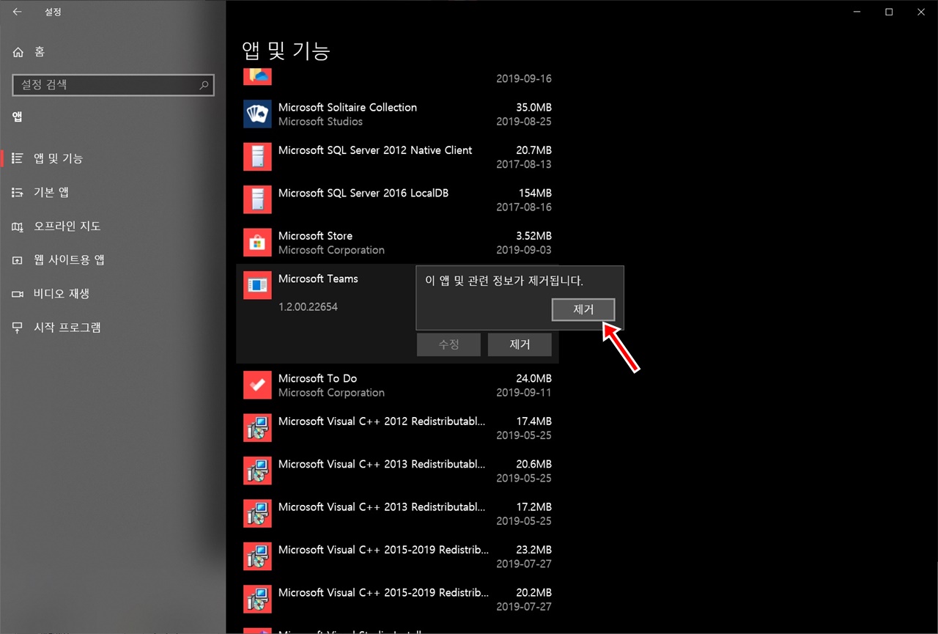Viewport: 938px width, 634px height.
Task: Click the disabled 수정 button
Action: [x=448, y=344]
